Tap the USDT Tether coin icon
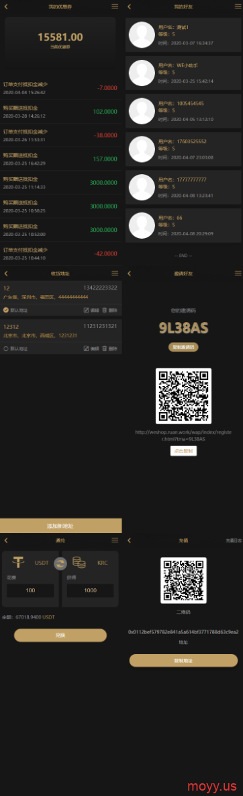This screenshot has width=243, height=796. coord(19,563)
